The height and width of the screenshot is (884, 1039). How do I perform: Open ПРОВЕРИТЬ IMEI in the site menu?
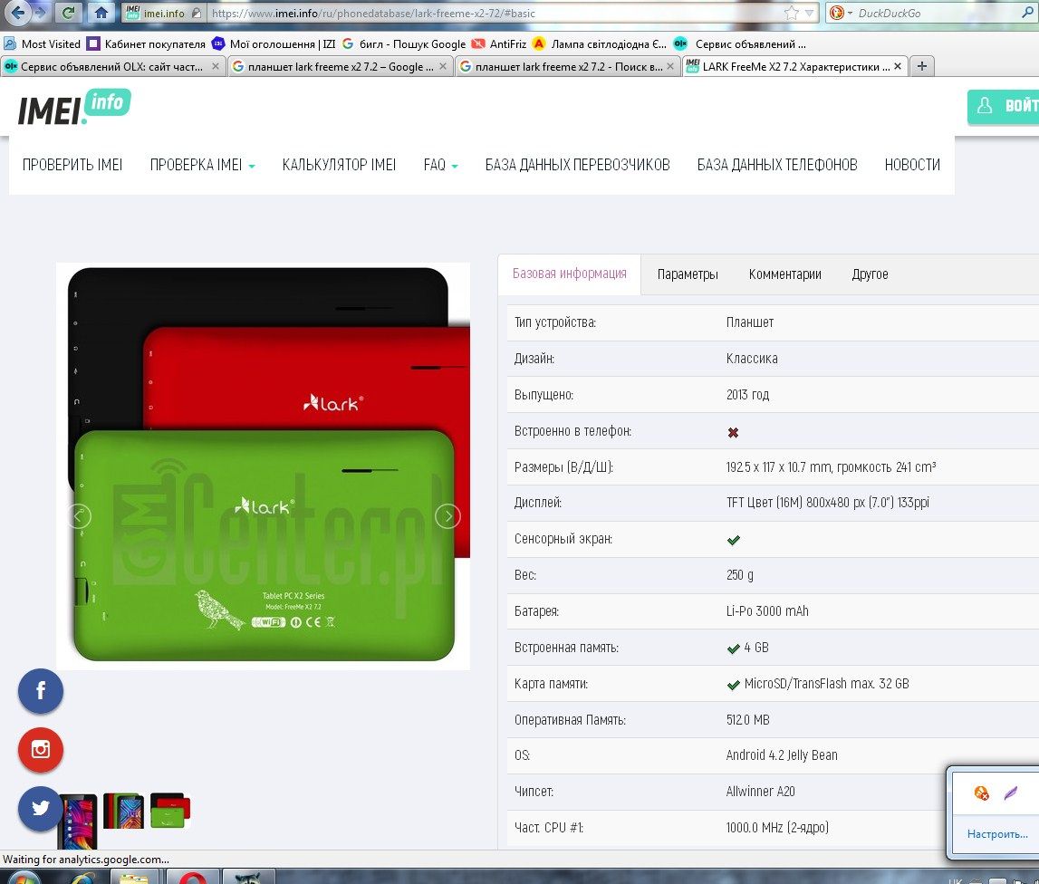pyautogui.click(x=72, y=165)
